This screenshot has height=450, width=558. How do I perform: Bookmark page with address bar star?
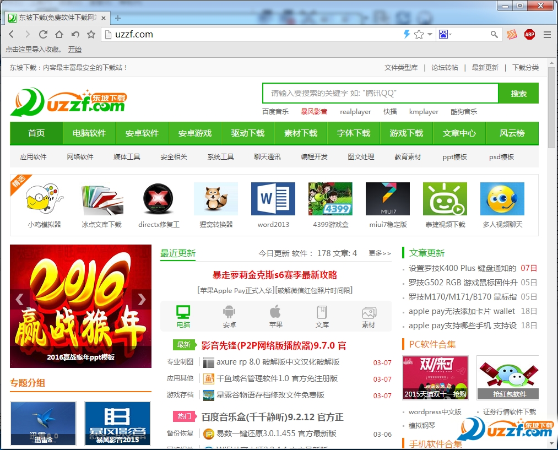[x=419, y=35]
